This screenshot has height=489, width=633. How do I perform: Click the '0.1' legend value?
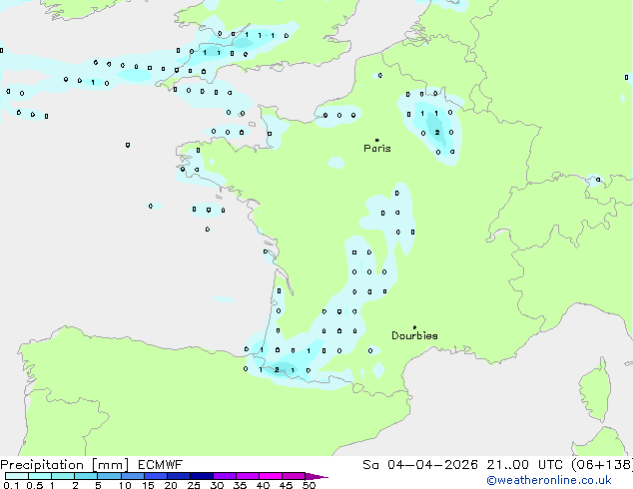11,485
